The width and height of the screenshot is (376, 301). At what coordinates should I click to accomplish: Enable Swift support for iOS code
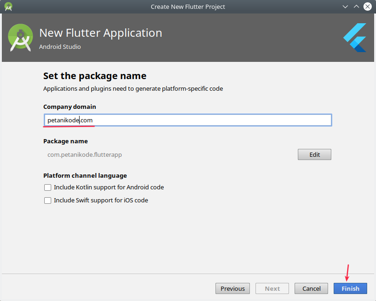(47, 201)
